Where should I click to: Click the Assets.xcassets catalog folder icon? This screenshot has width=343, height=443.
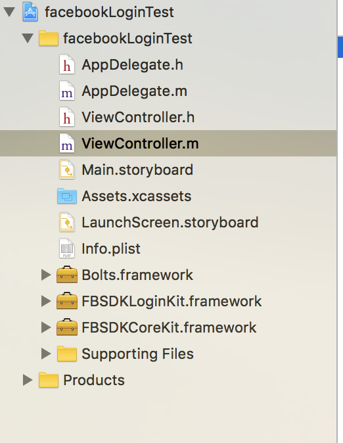coord(67,196)
